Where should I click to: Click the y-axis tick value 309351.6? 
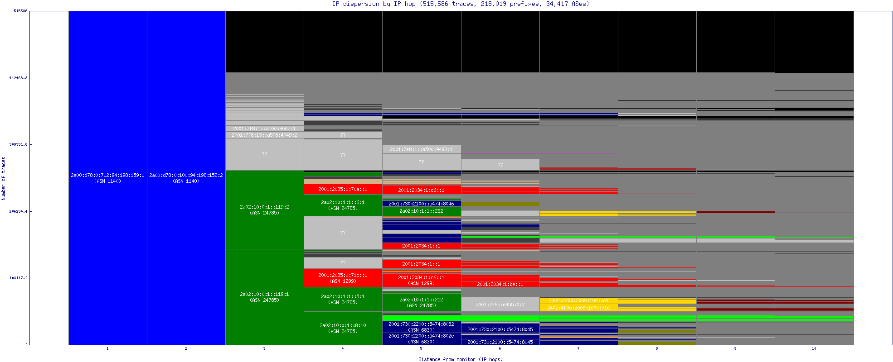point(18,144)
